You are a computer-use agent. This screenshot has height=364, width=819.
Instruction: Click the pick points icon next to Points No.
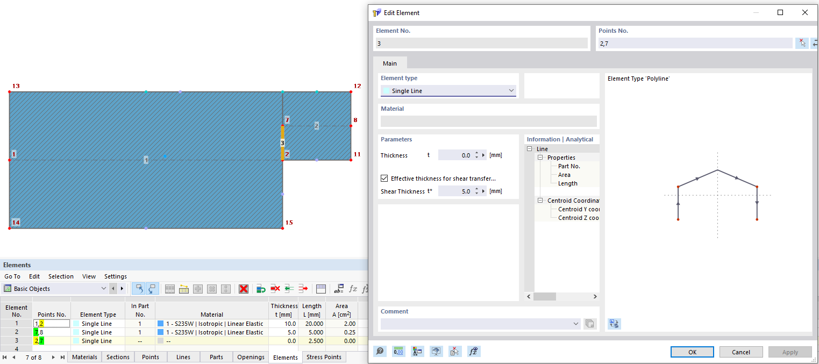point(802,44)
